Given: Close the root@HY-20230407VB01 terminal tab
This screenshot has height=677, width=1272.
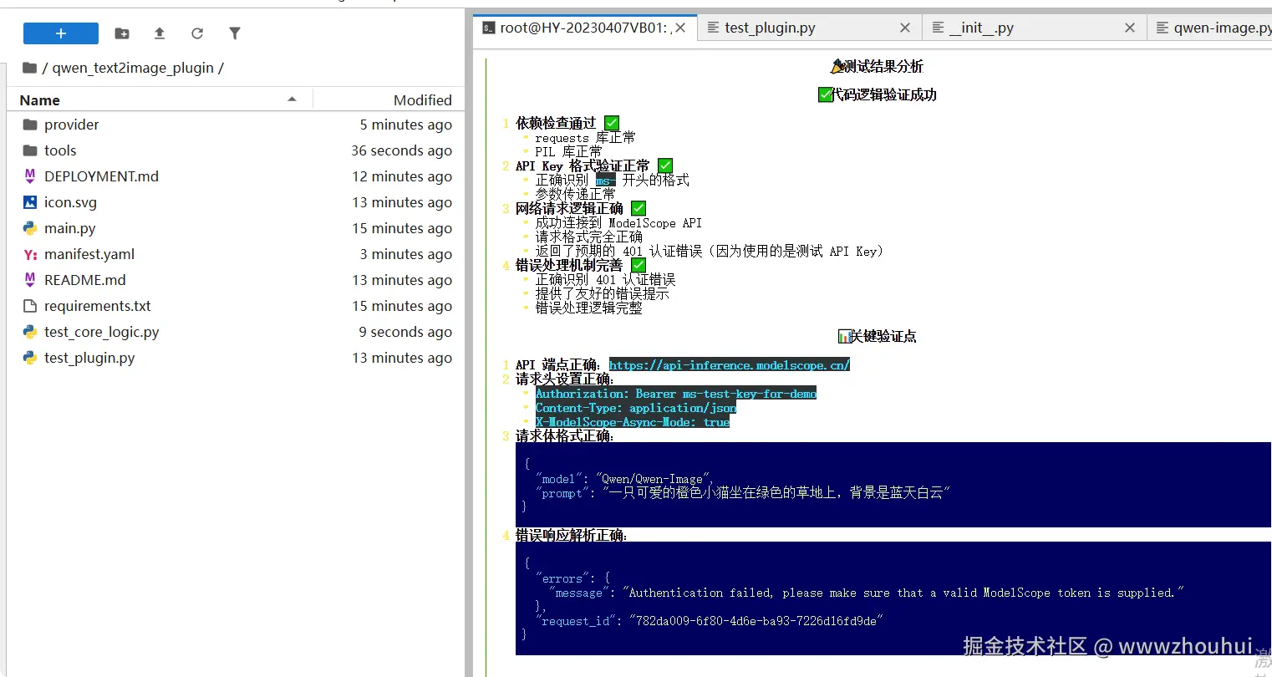Looking at the screenshot, I should coord(680,28).
